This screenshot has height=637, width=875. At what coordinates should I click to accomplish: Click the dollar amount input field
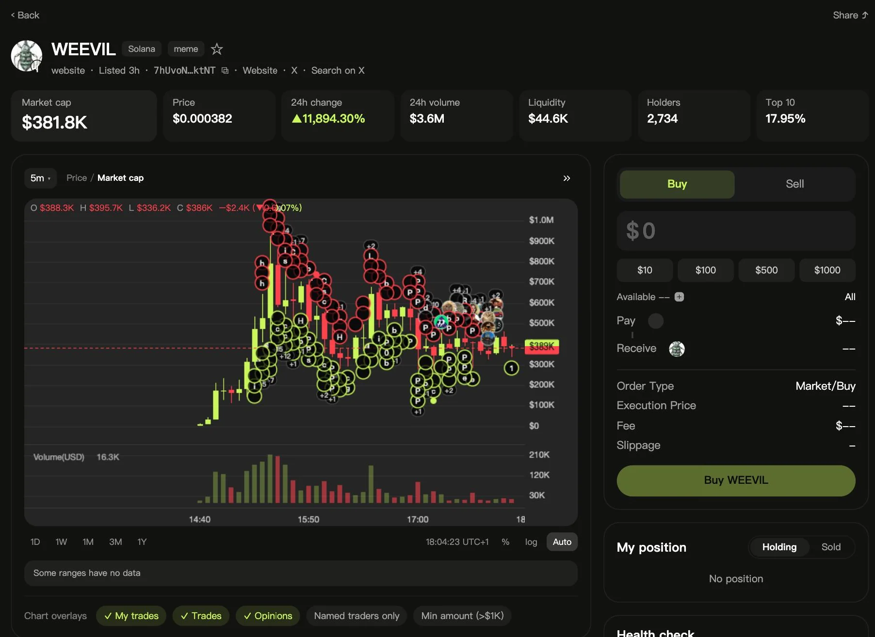(736, 231)
